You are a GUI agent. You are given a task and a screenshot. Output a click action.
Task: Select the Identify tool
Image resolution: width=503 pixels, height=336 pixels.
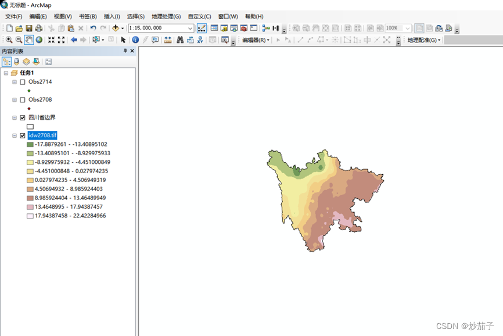pyautogui.click(x=135, y=40)
